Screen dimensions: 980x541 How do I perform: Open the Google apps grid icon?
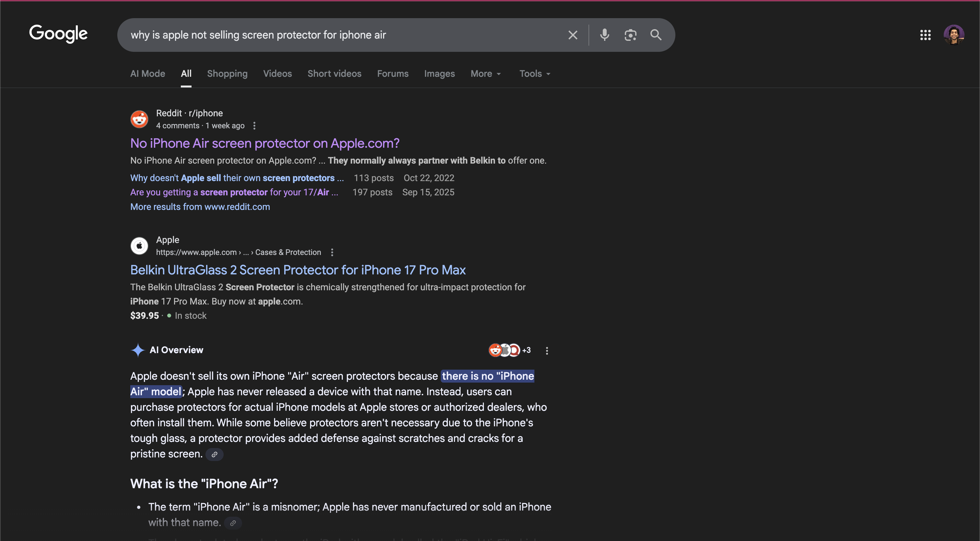click(x=925, y=35)
